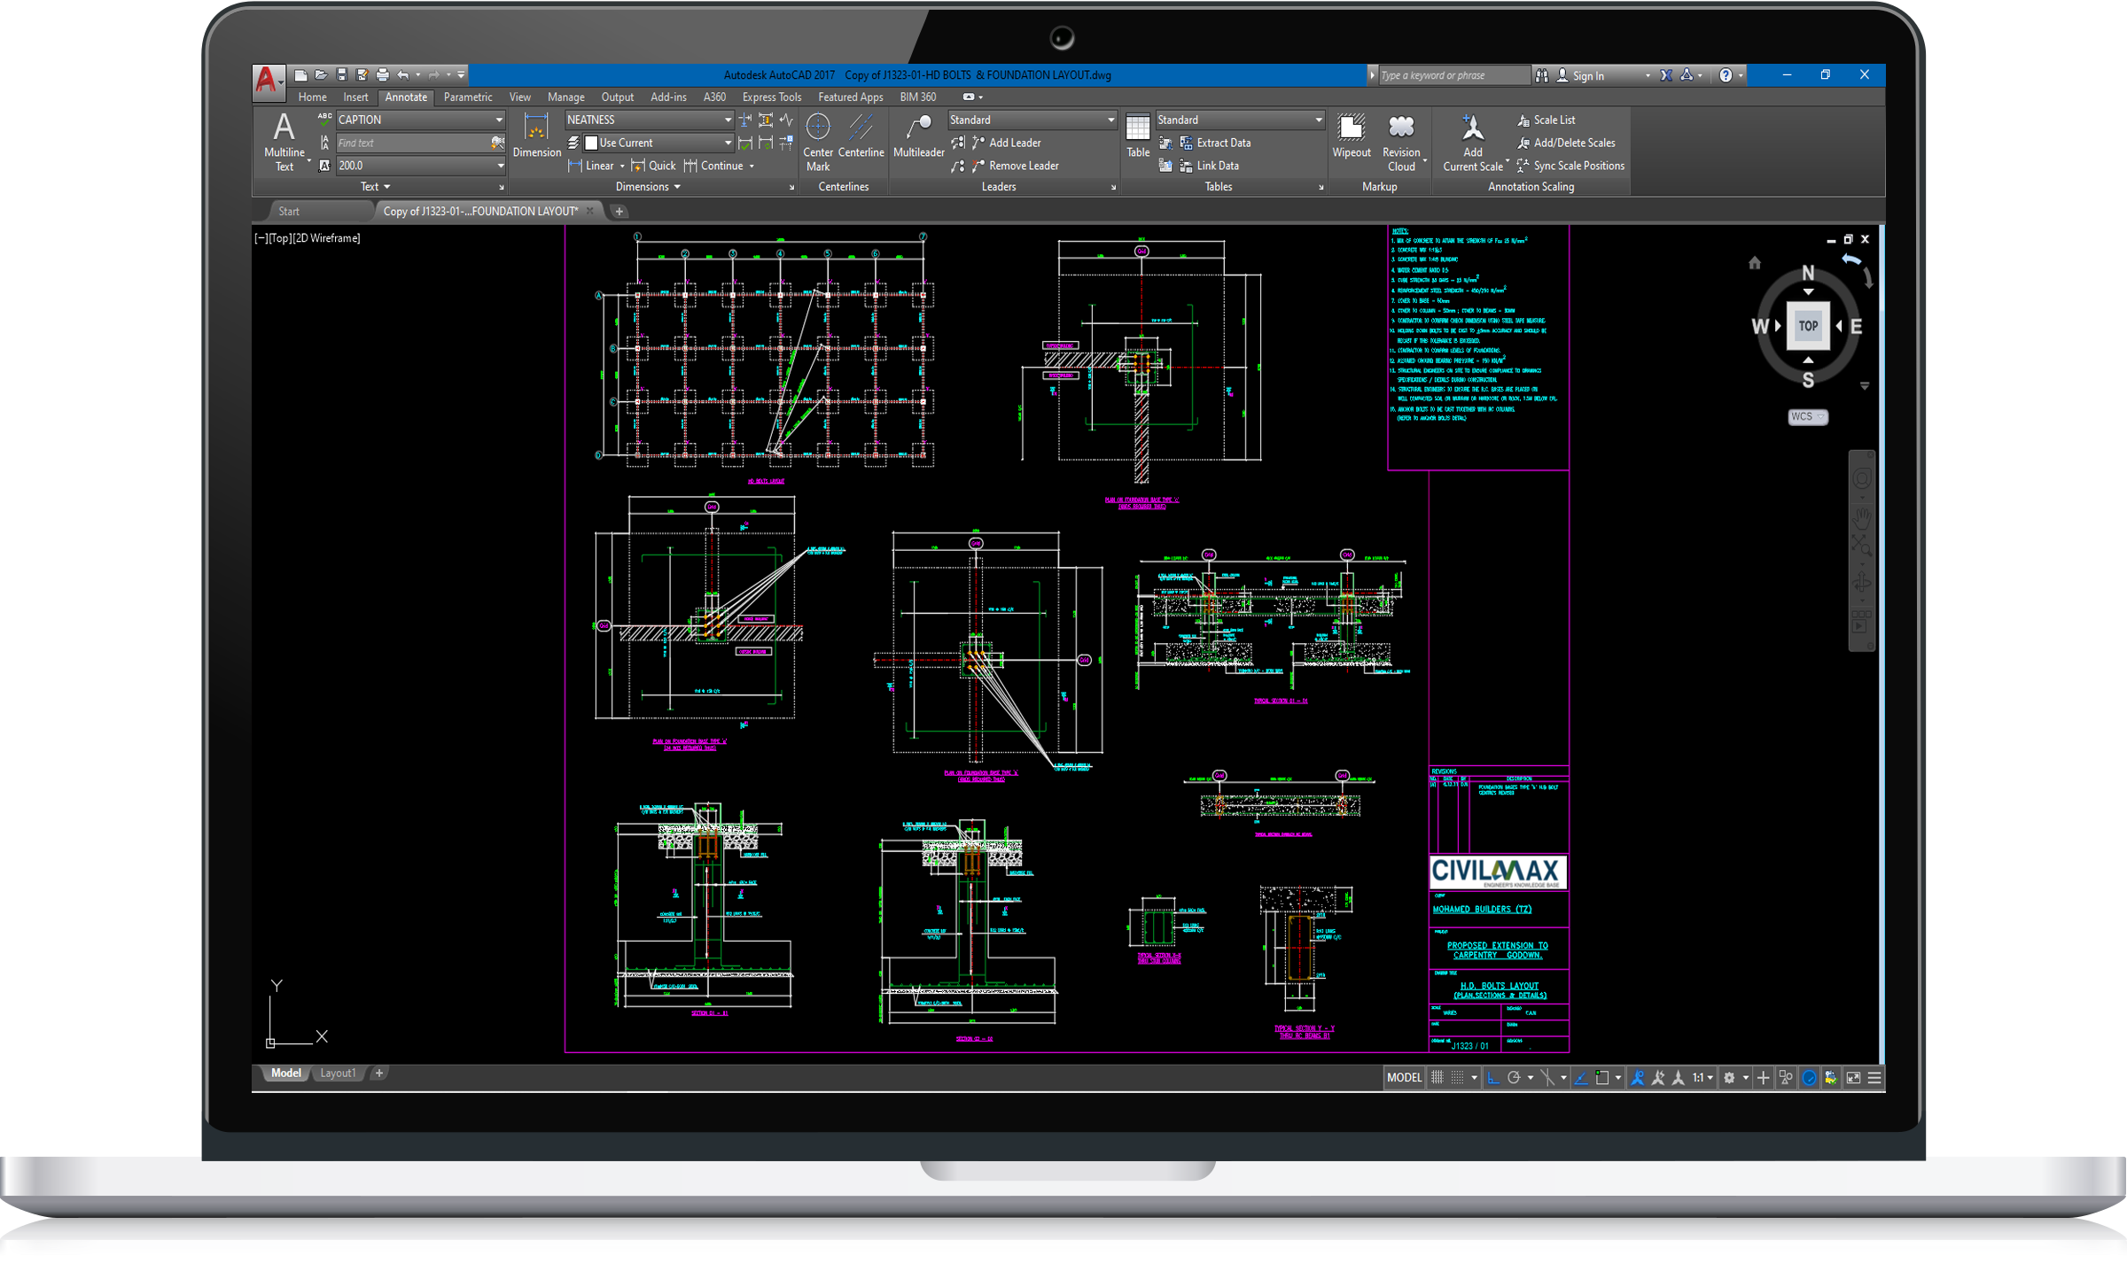Switch to the Insert ribbon tab

click(x=355, y=97)
